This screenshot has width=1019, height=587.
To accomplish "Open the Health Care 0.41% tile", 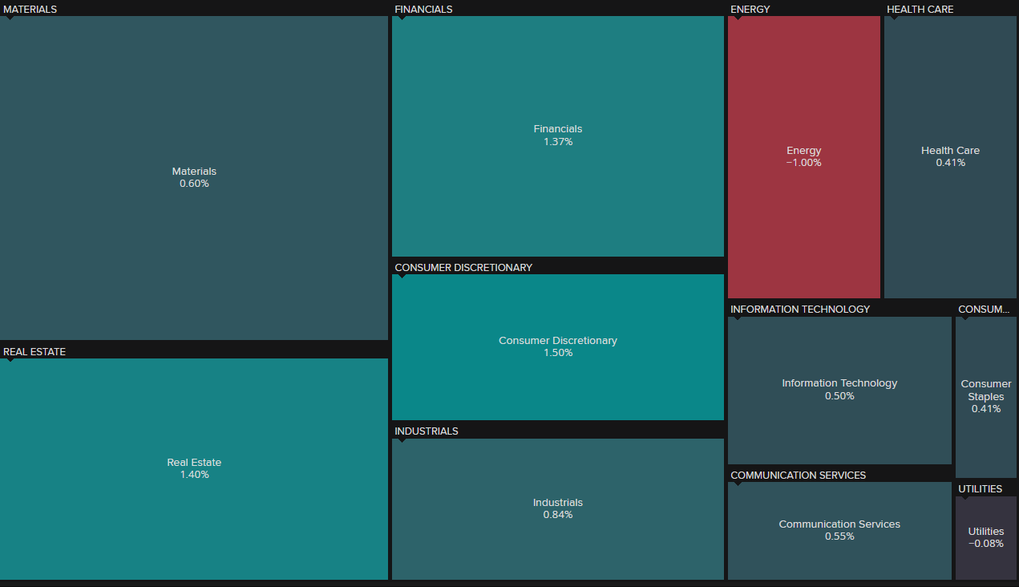I will 950,156.
